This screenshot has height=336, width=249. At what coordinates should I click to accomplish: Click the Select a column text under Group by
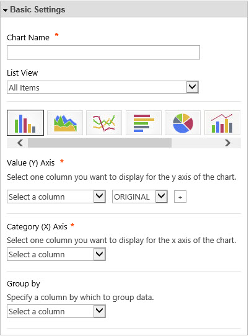37,311
